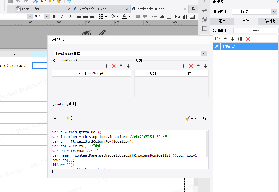Open the 添加事件 plus dropdown
The height and width of the screenshot is (192, 279).
pyautogui.click(x=256, y=31)
